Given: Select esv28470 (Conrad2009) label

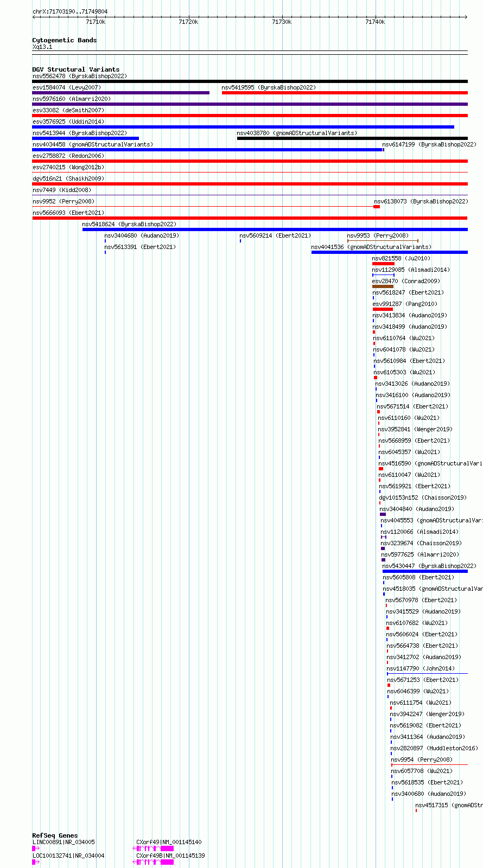Looking at the screenshot, I should pos(406,281).
